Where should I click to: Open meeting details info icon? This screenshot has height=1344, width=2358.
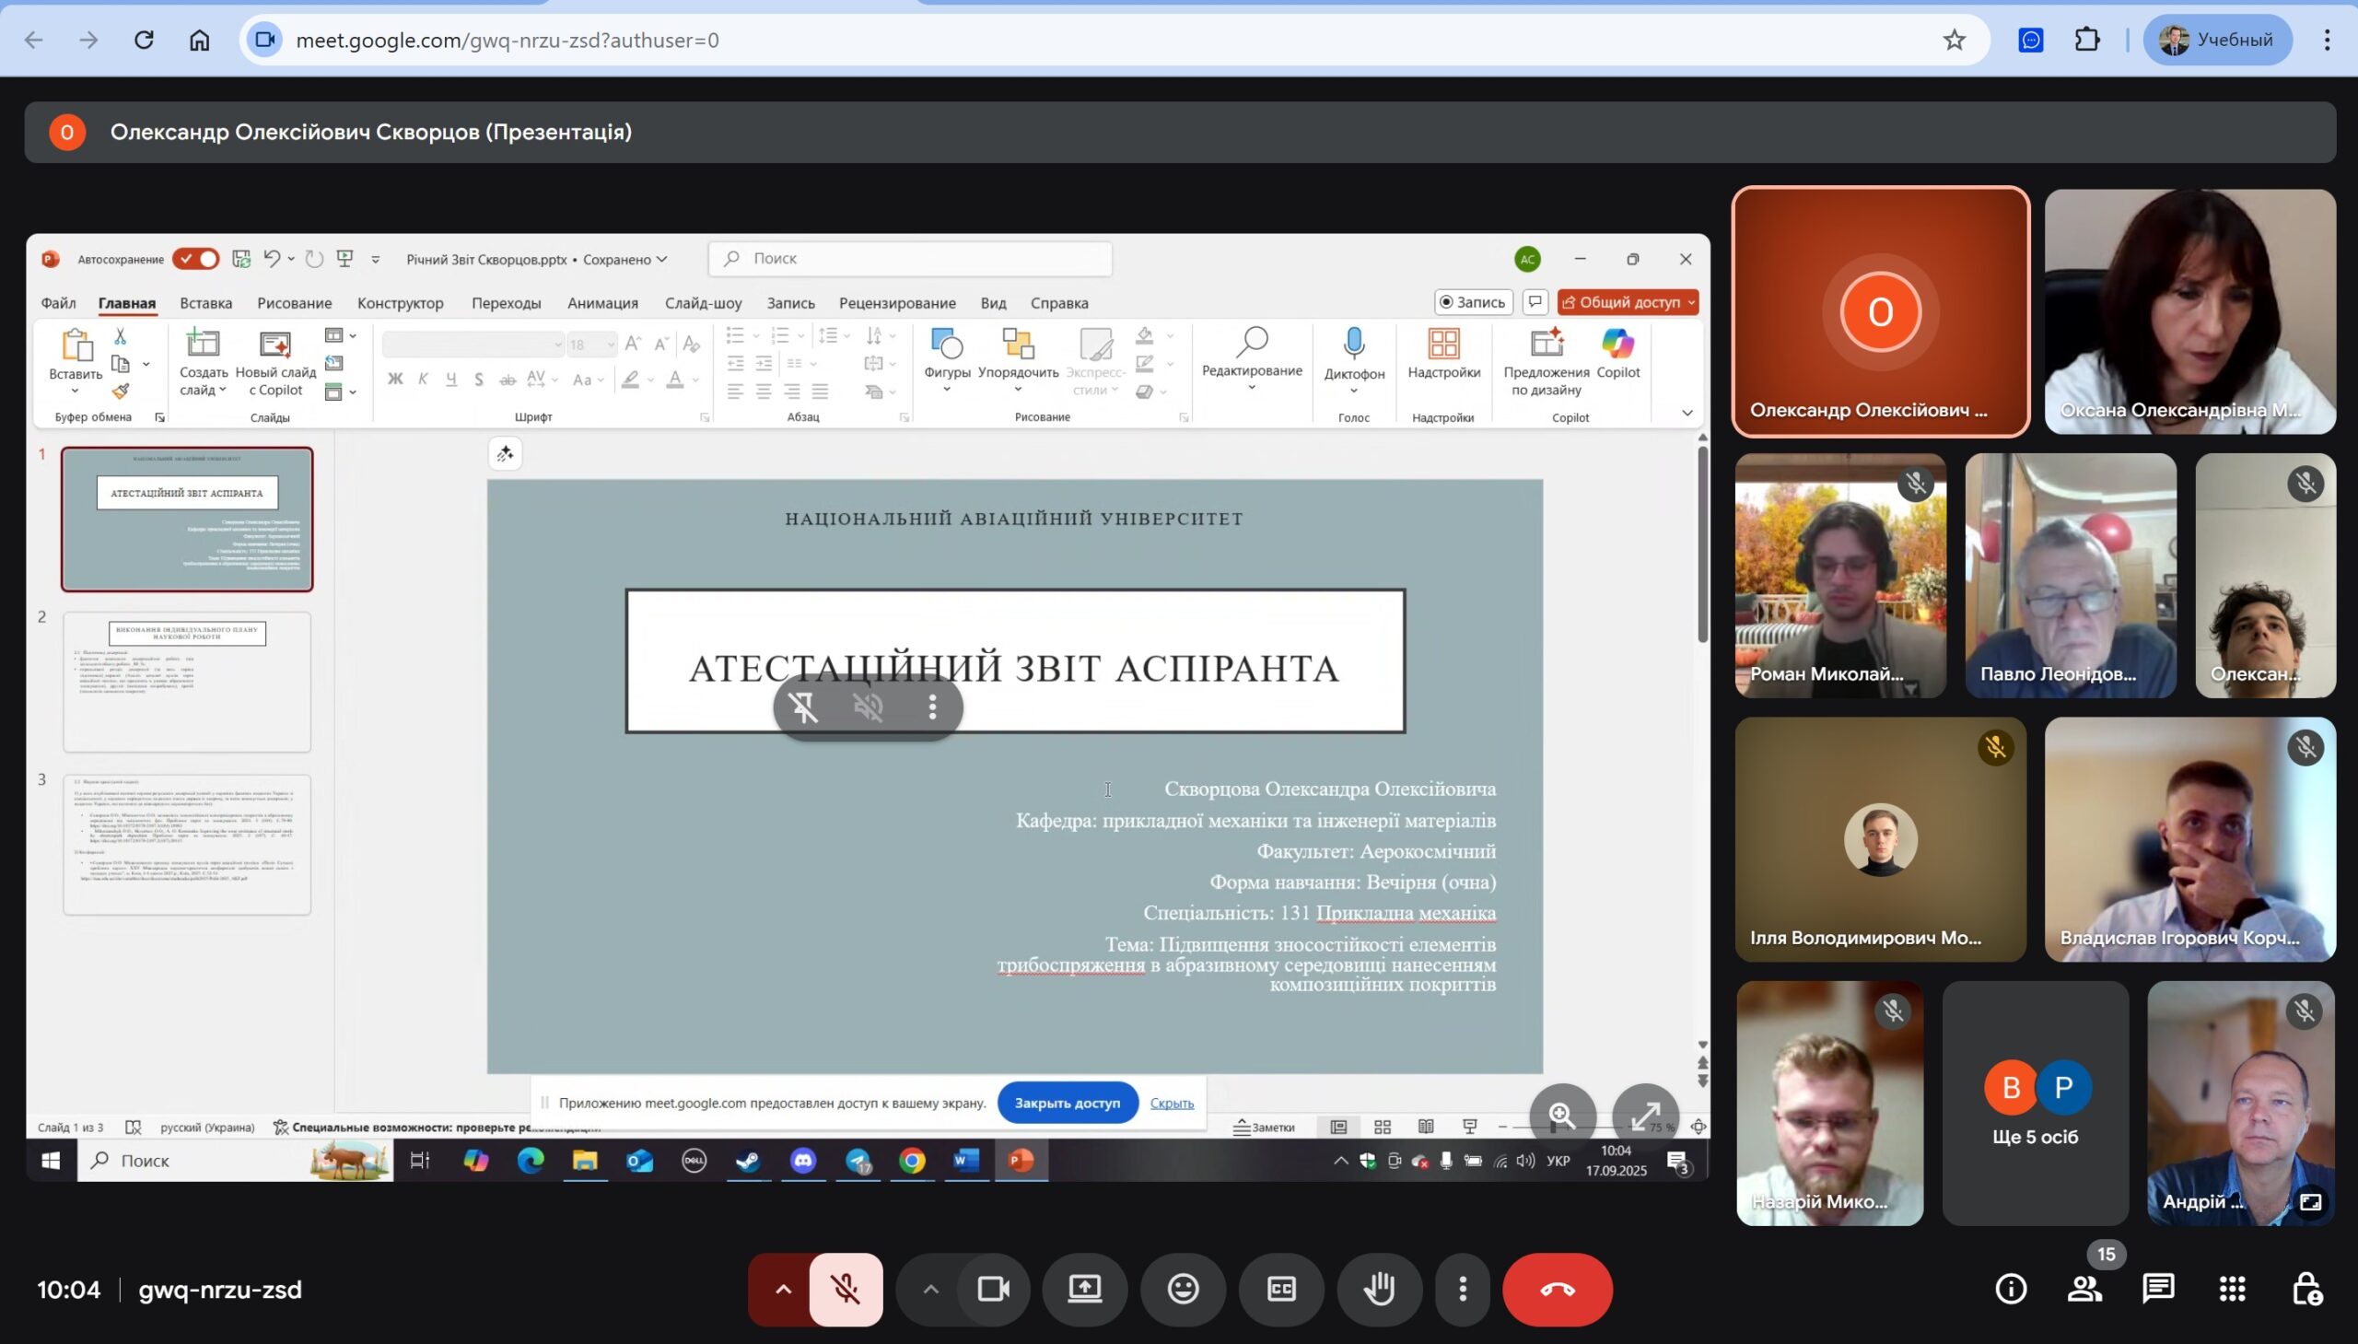[2011, 1289]
